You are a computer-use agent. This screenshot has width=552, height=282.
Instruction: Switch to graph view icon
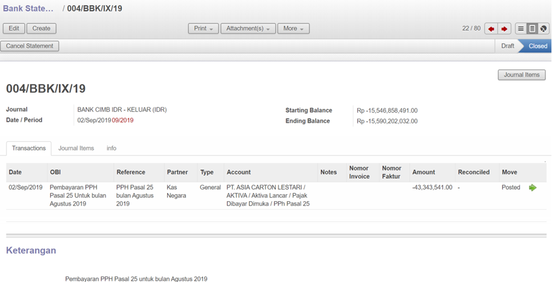(x=543, y=29)
